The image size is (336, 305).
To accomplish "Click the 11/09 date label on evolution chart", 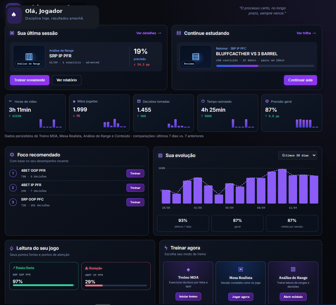I will click(293, 208).
